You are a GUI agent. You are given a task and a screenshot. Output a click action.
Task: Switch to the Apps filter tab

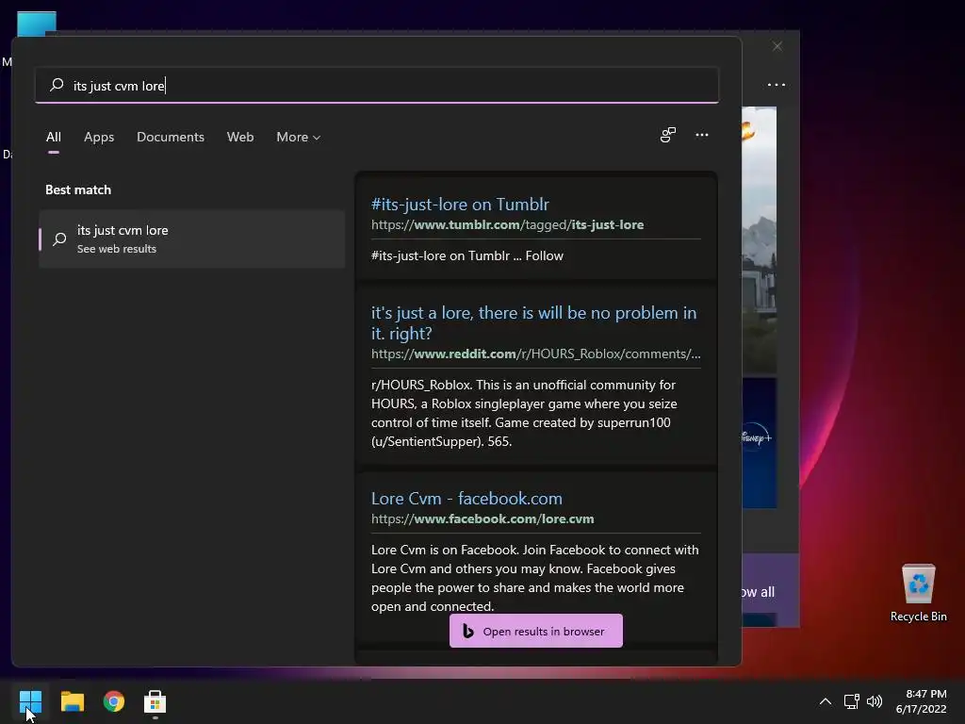pyautogui.click(x=99, y=137)
